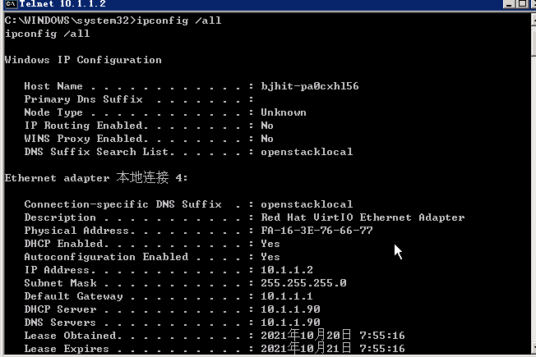Click the ipconfig /all command prompt line
The height and width of the screenshot is (357, 536).
point(113,21)
